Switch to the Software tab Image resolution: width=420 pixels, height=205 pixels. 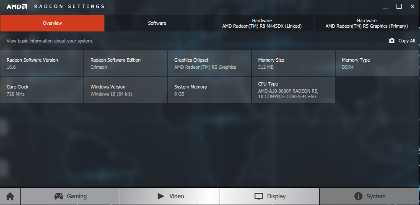[x=157, y=23]
